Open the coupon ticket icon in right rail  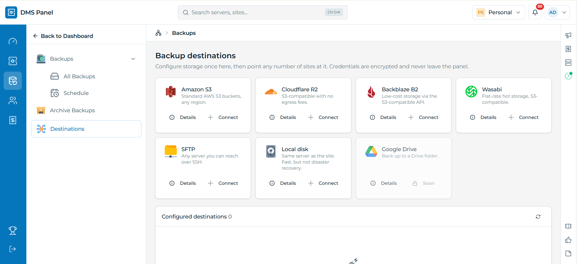[x=568, y=226]
